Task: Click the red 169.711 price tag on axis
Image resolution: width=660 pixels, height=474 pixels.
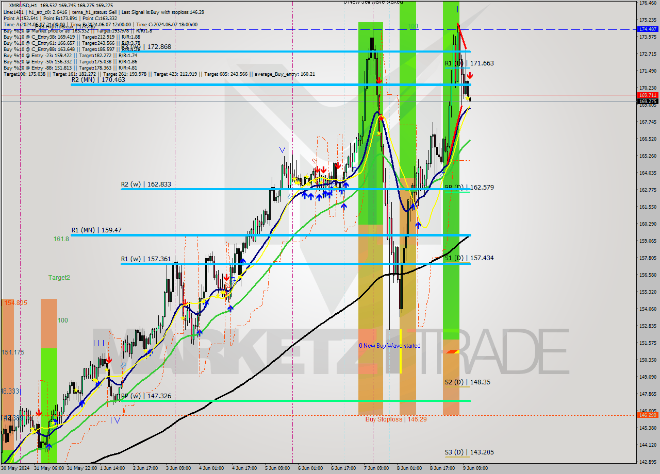Action: (648, 95)
